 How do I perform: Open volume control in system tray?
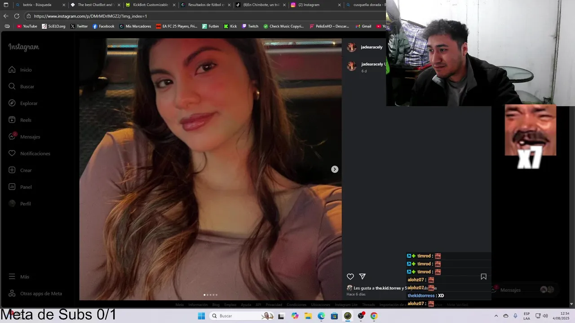[544, 316]
